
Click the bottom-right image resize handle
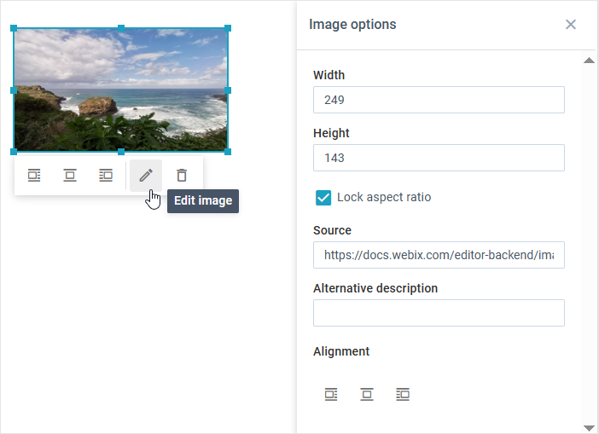(228, 152)
